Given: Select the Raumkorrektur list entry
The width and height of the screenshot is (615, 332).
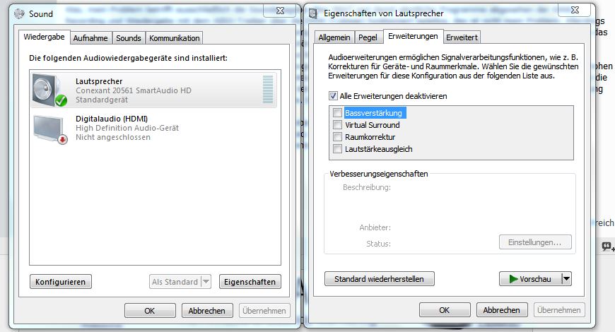Looking at the screenshot, I should point(370,137).
